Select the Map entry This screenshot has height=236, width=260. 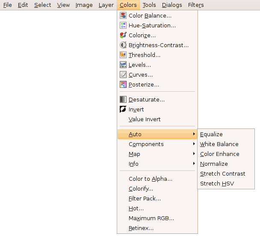click(x=157, y=154)
